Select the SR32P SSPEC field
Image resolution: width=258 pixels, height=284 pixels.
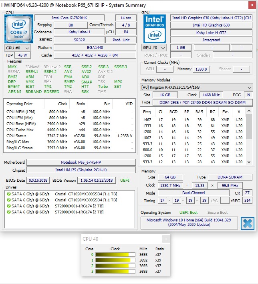79,40
